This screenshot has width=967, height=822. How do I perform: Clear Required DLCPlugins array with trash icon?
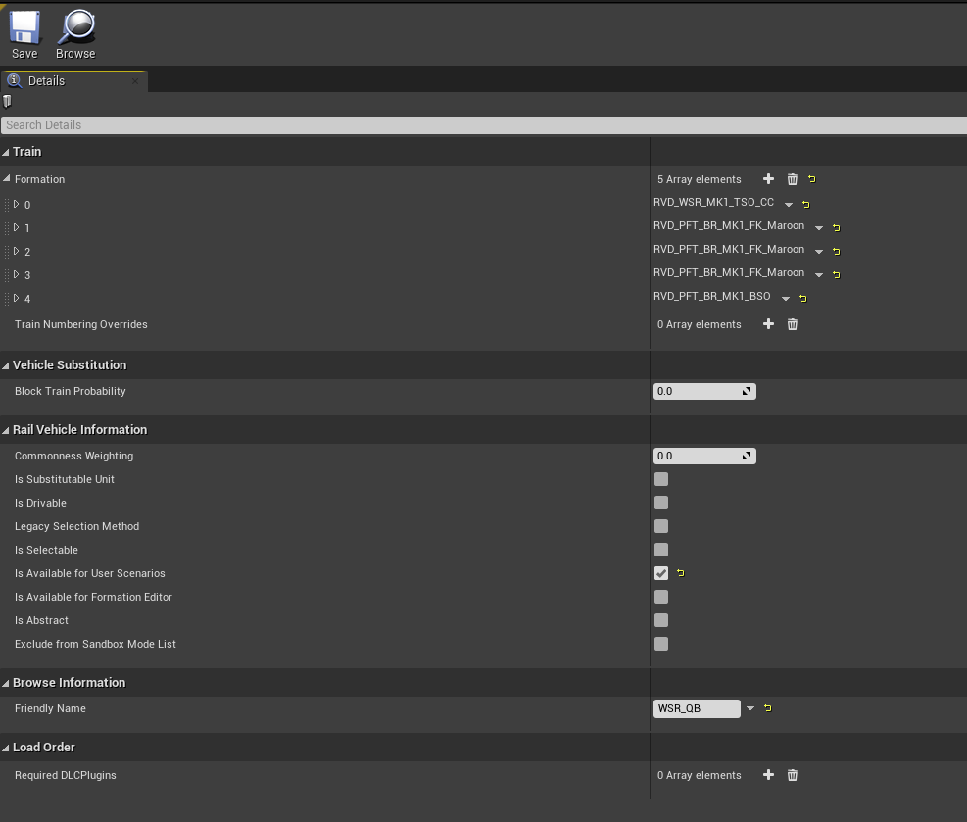point(793,775)
